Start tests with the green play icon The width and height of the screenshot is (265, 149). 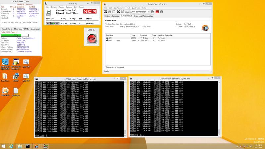click(153, 12)
